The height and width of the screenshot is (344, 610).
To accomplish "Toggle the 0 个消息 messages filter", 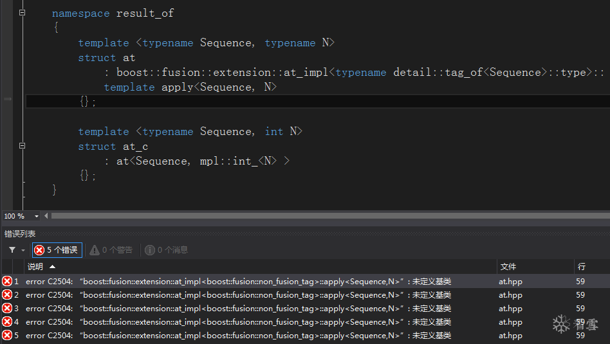I will 167,250.
